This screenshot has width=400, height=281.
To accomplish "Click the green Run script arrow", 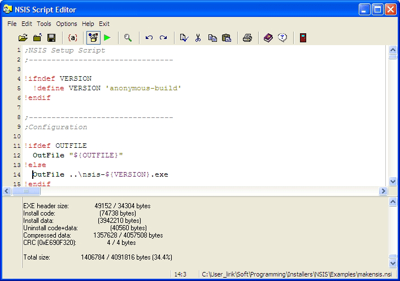I will tap(107, 38).
